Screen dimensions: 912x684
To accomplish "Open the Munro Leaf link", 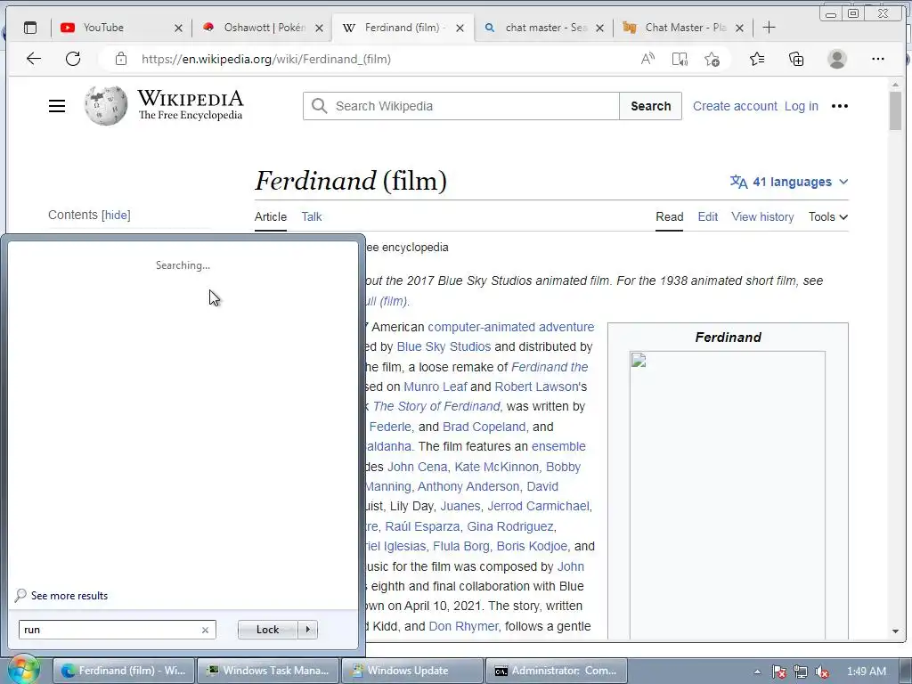I will 435,387.
